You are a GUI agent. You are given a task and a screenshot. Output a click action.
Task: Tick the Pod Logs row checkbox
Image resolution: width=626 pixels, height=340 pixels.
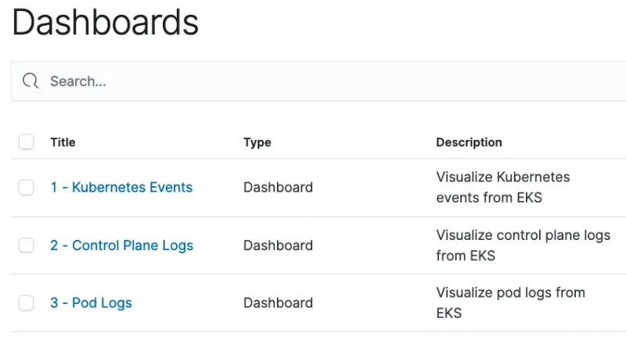click(x=27, y=302)
